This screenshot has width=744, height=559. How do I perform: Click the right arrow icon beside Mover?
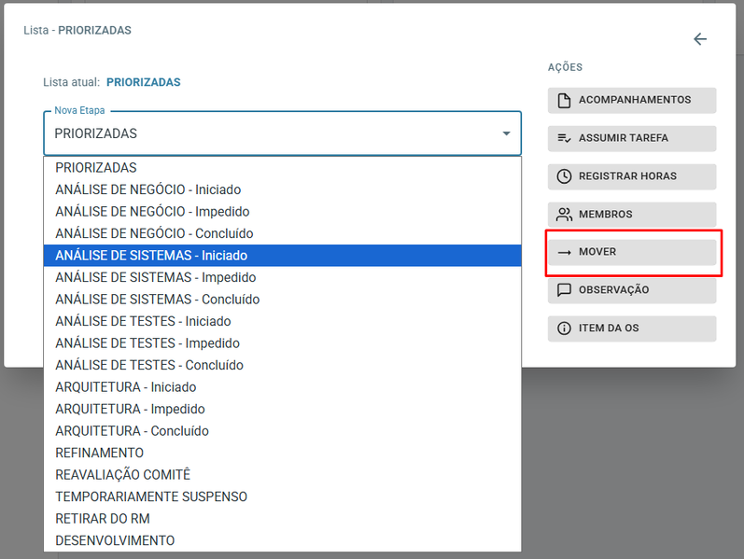(x=564, y=253)
